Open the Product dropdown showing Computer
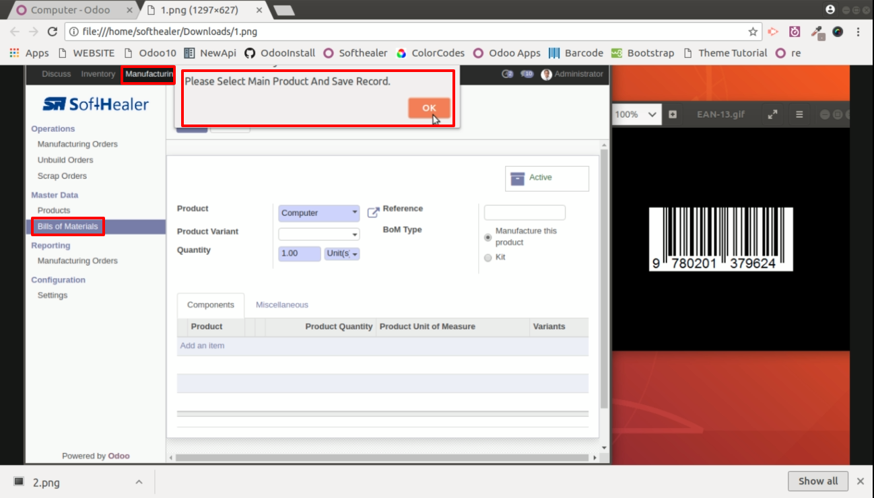 [319, 213]
